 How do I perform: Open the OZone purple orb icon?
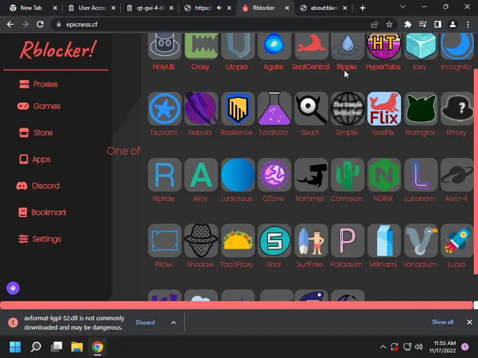(274, 175)
